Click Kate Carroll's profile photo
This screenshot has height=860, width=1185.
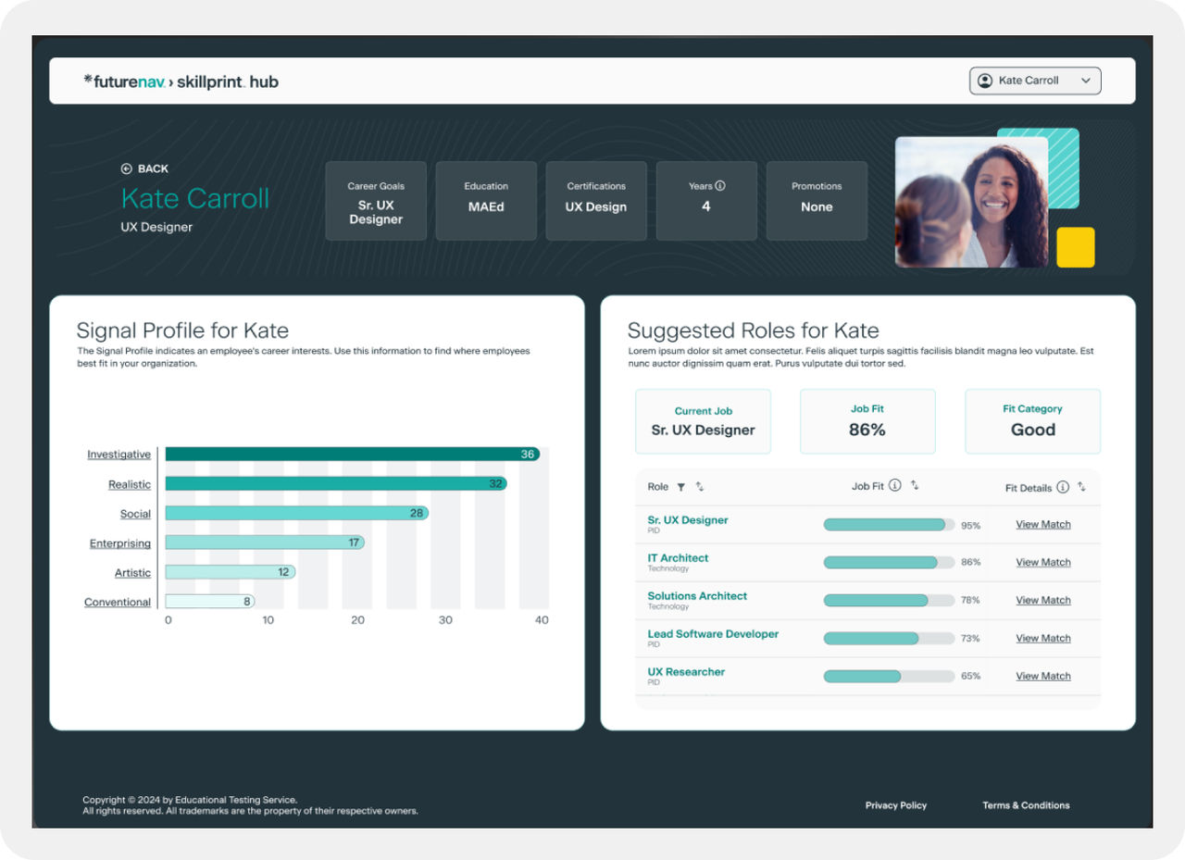971,202
